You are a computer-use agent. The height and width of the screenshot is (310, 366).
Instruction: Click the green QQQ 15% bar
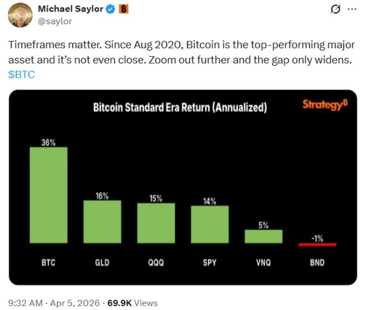pos(156,224)
